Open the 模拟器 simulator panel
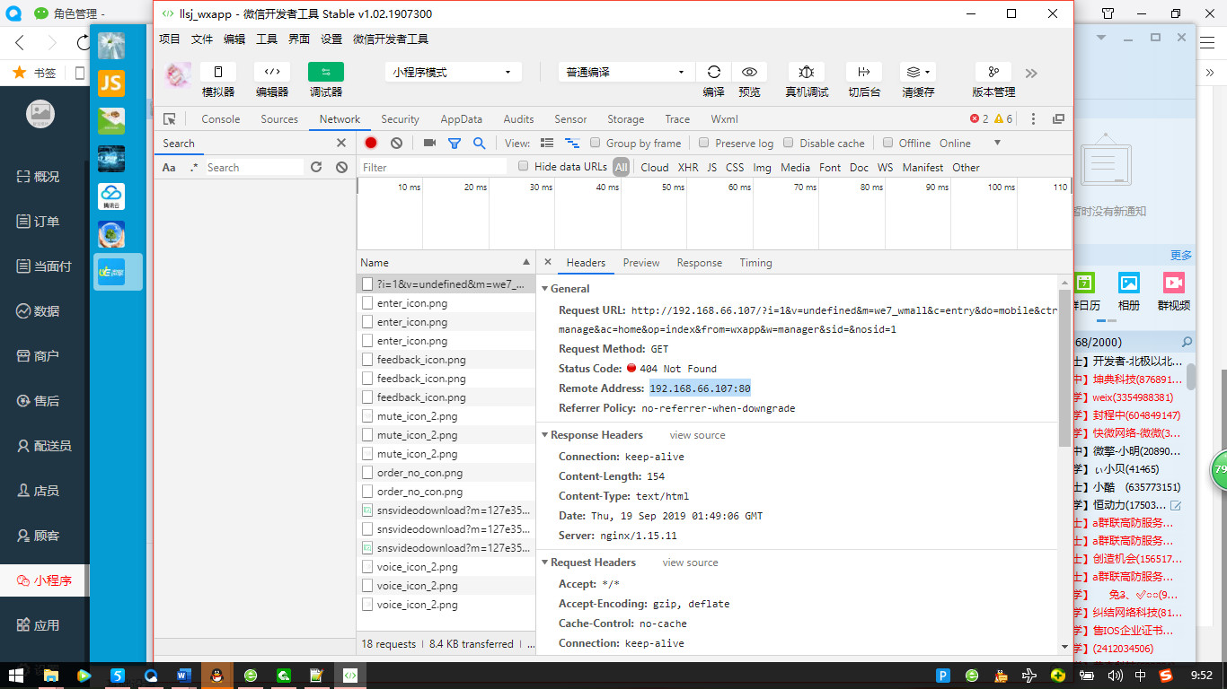 (x=218, y=73)
